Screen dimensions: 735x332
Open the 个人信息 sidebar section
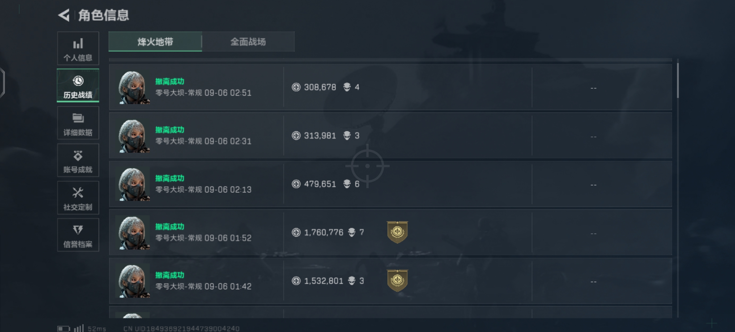(78, 49)
